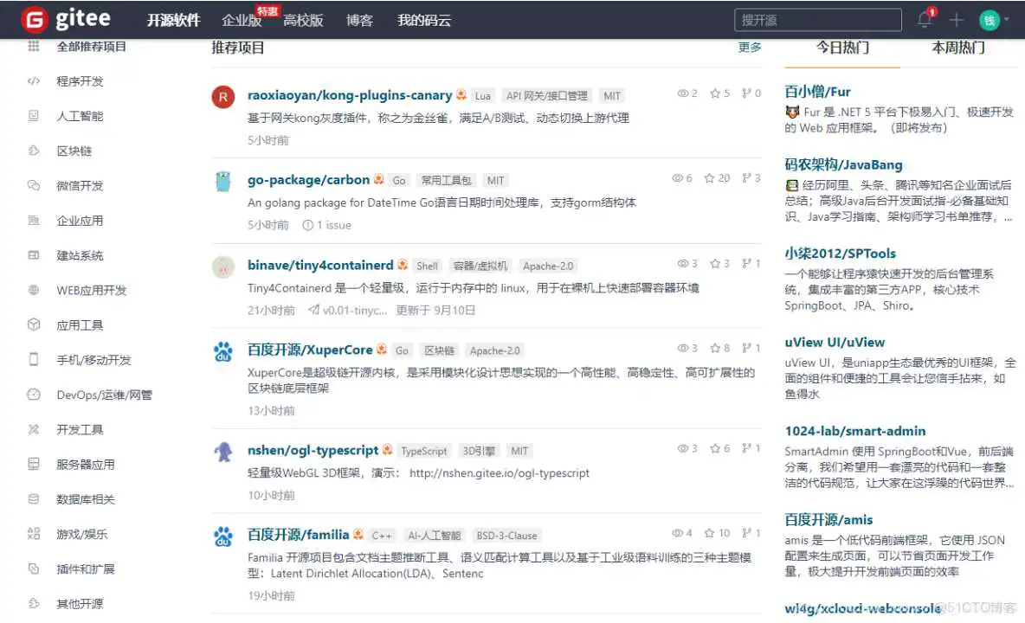Focus the 搜开源 search field

pos(818,20)
